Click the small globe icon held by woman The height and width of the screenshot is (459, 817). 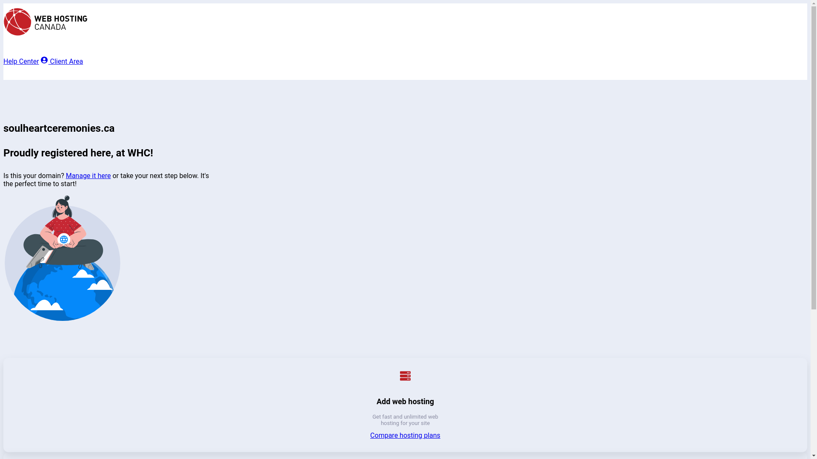click(x=64, y=240)
